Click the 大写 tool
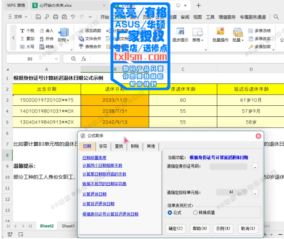The height and width of the screenshot is (239, 284). pos(27,47)
